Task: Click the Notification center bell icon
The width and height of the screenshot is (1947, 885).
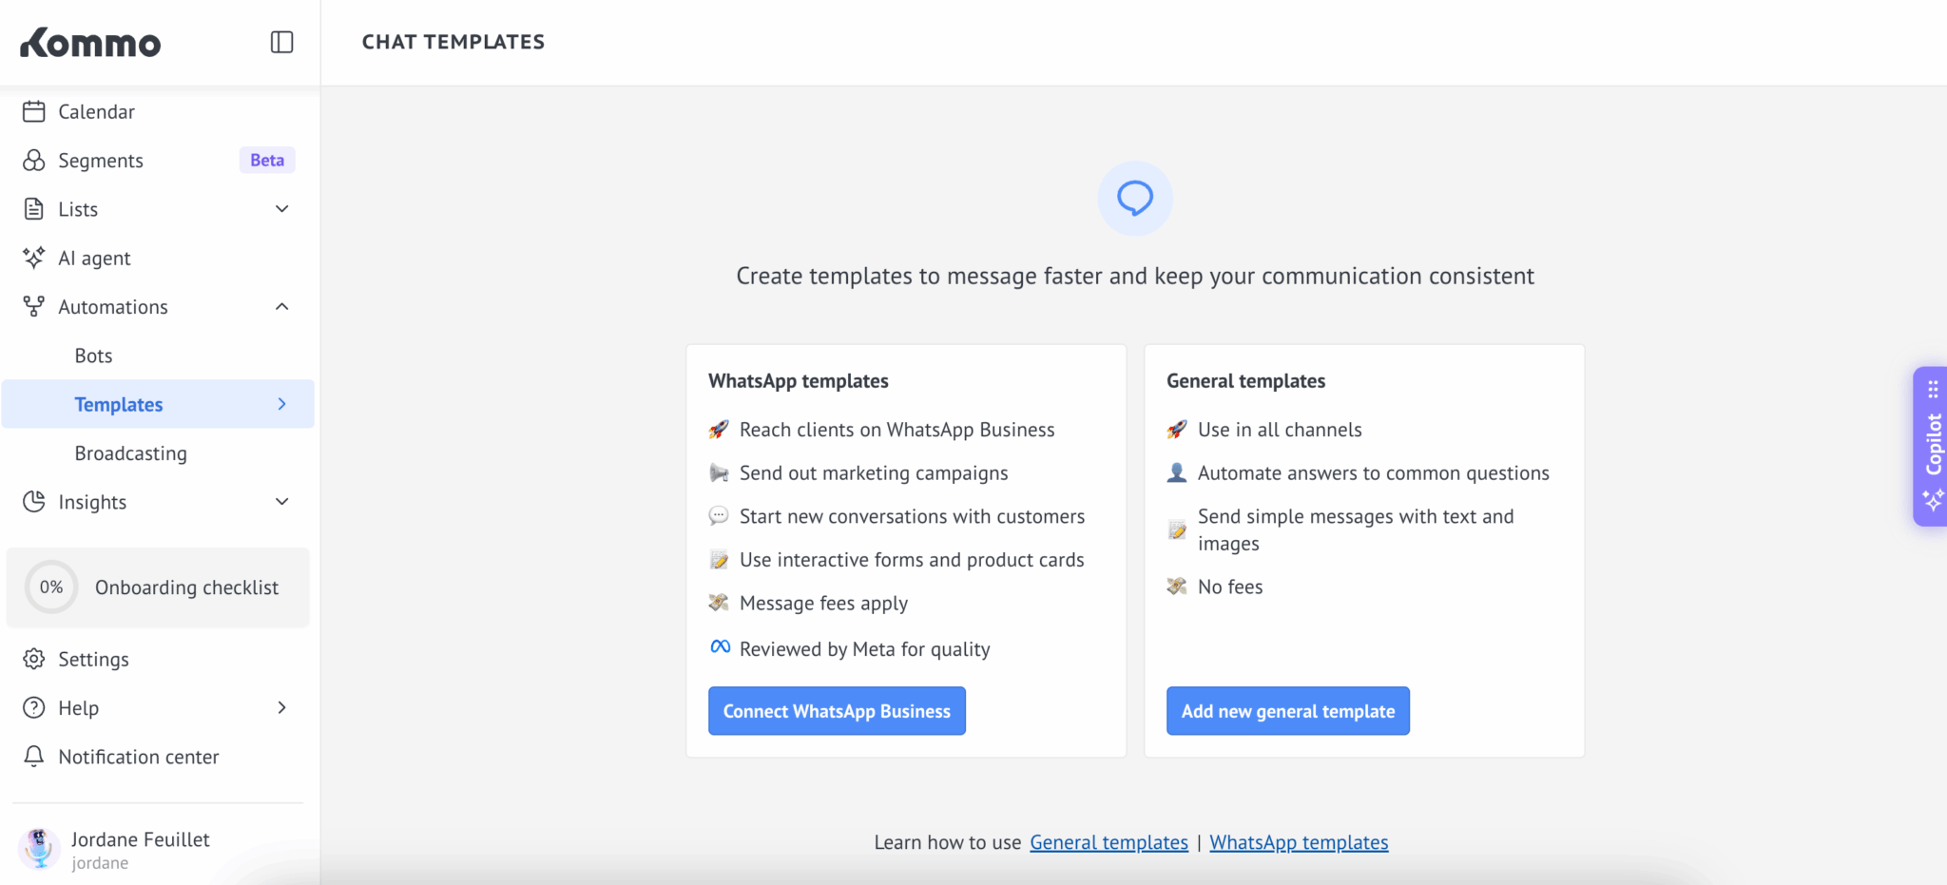Action: [34, 756]
